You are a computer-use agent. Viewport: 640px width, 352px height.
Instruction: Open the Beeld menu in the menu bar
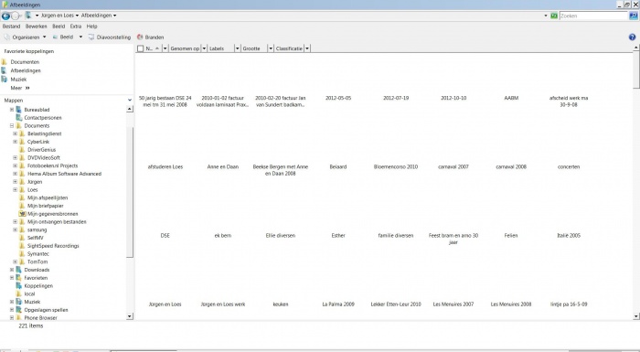coord(59,27)
